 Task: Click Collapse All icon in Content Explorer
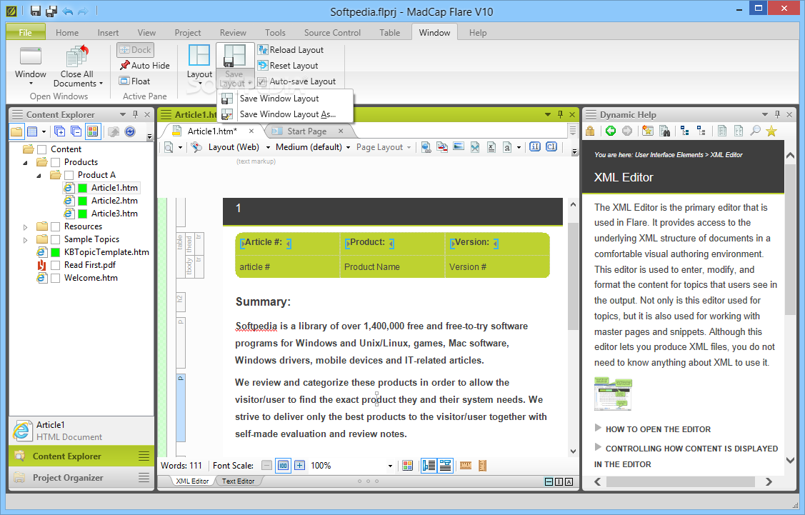pos(76,131)
